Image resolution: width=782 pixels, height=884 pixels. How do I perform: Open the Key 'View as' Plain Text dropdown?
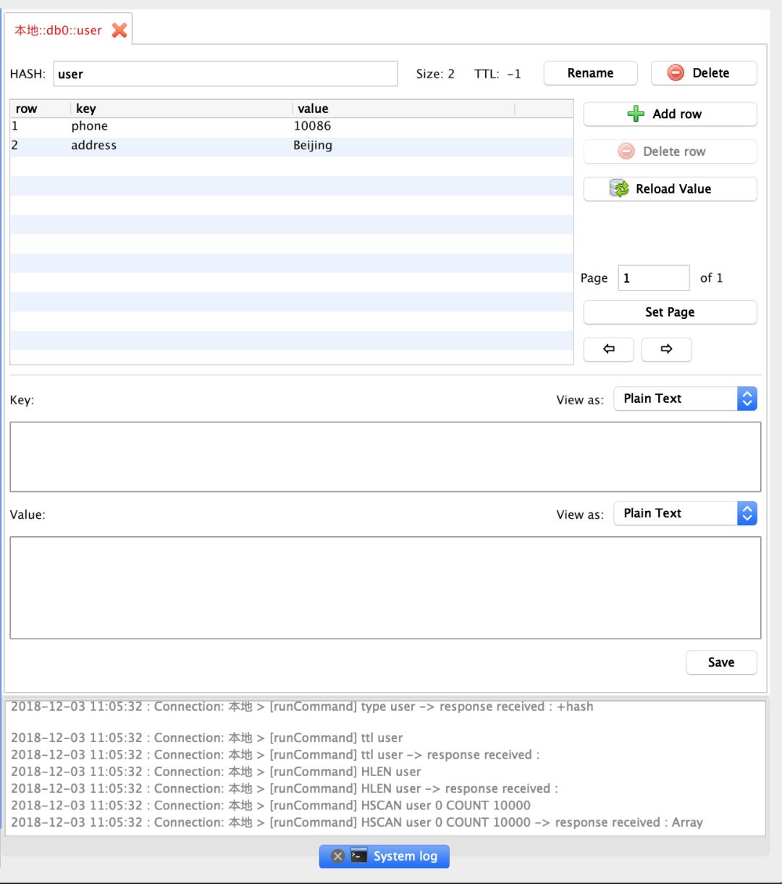point(685,399)
